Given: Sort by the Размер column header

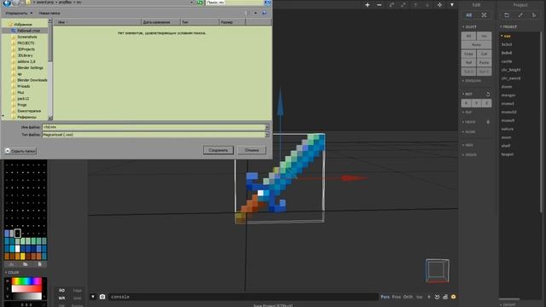Looking at the screenshot, I should pos(232,22).
